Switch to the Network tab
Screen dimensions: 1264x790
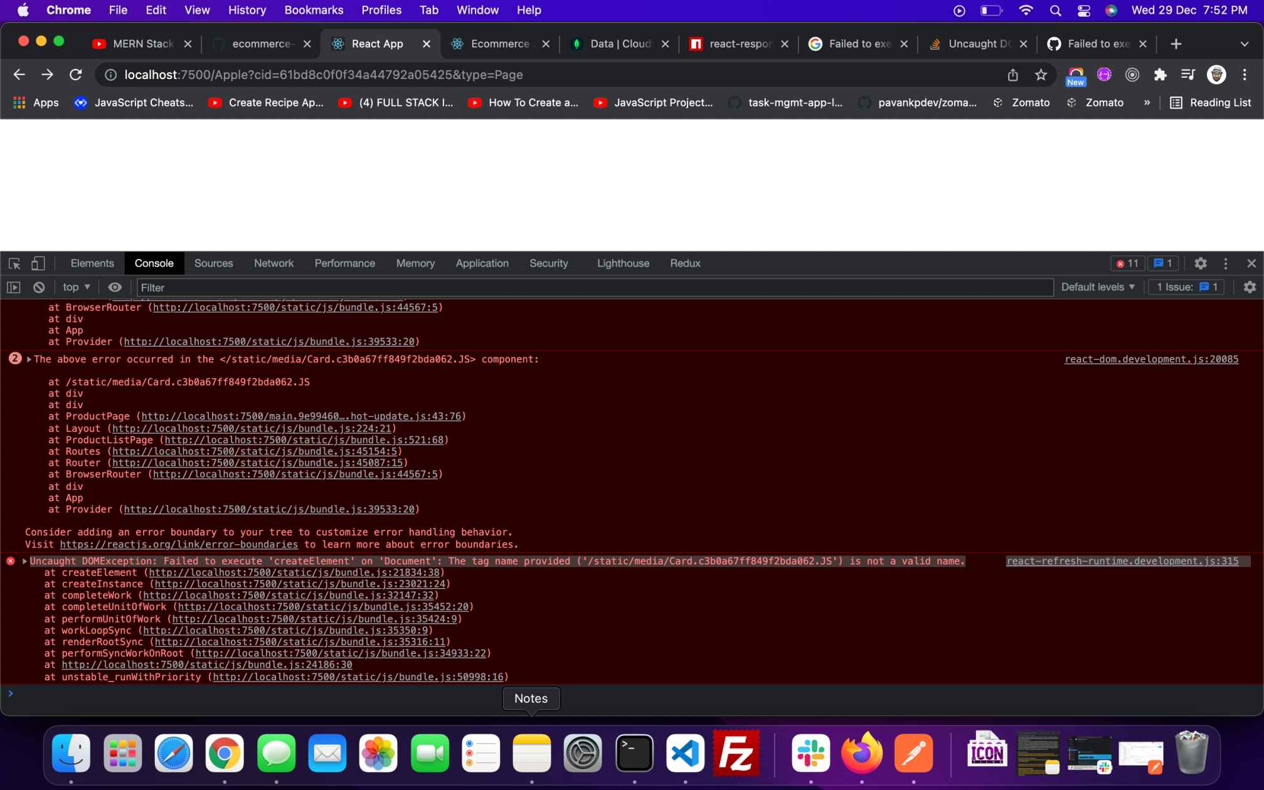click(274, 263)
